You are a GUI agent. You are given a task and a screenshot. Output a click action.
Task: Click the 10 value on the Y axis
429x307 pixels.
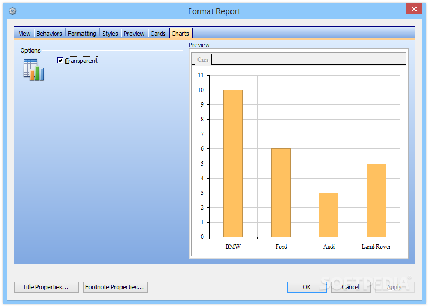201,90
